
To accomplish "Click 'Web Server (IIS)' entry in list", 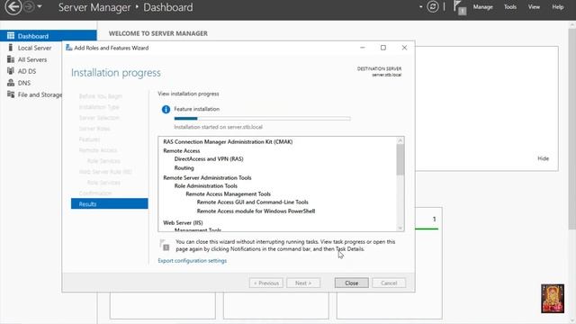I will point(183,222).
